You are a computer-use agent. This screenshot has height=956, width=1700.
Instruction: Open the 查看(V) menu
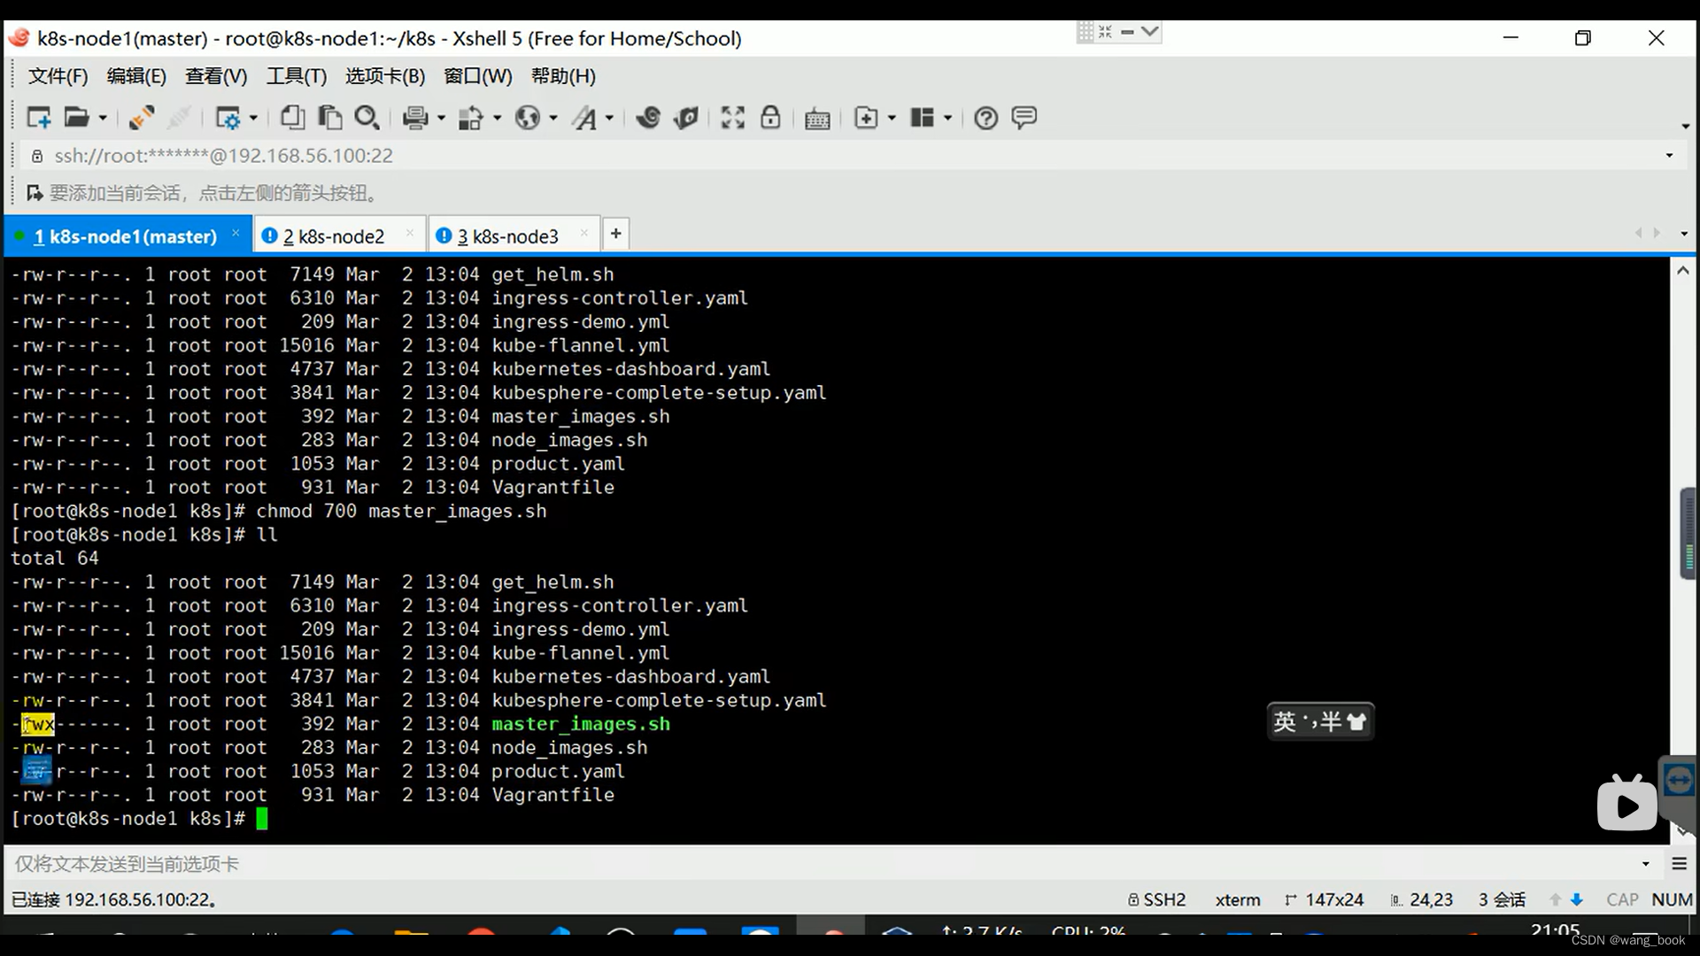(x=216, y=76)
